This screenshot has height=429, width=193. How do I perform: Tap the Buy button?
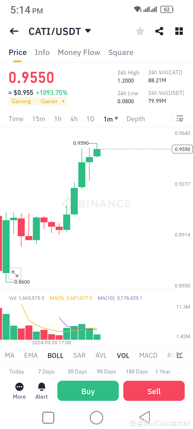[88, 391]
